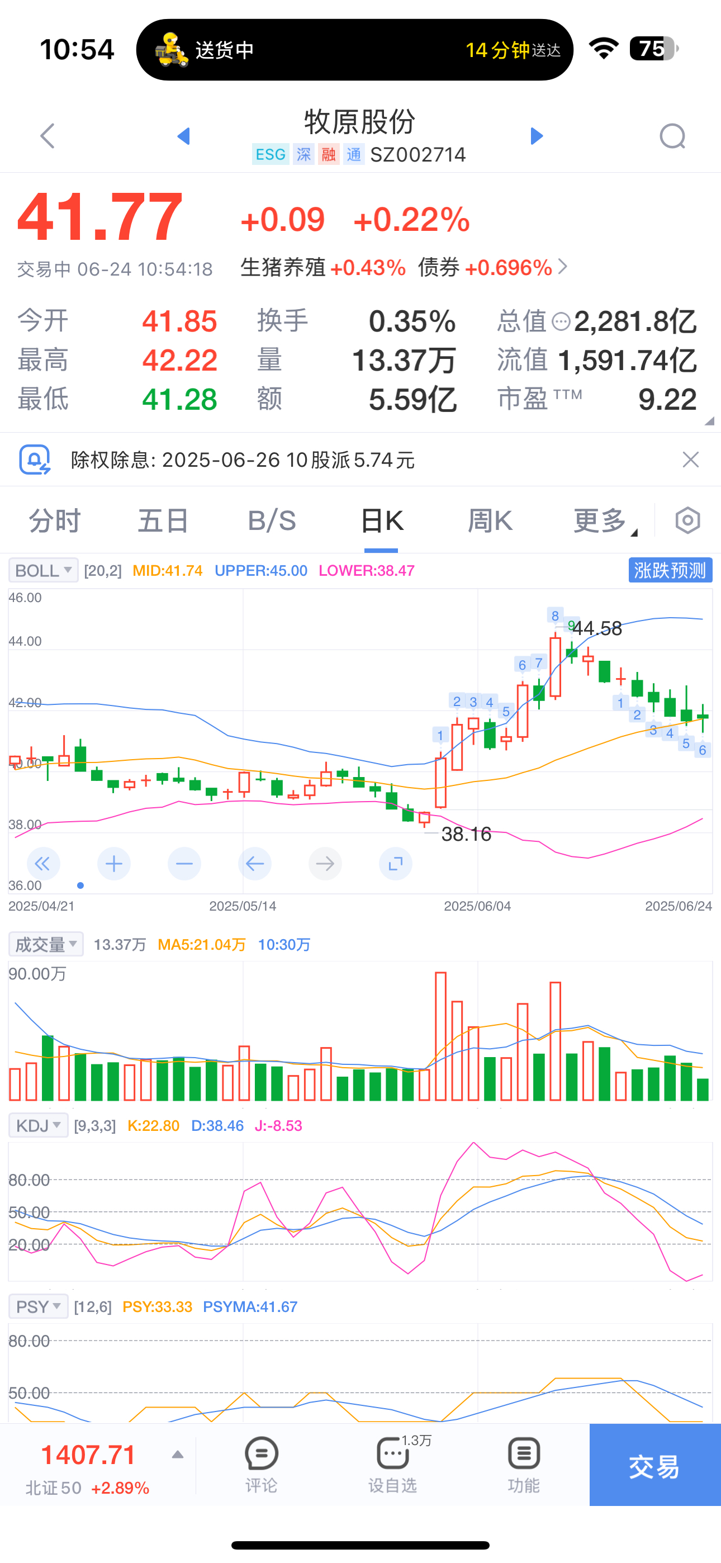Tap the 2025/06/04 date axis label
Screen dimensions: 721x1563
[478, 906]
